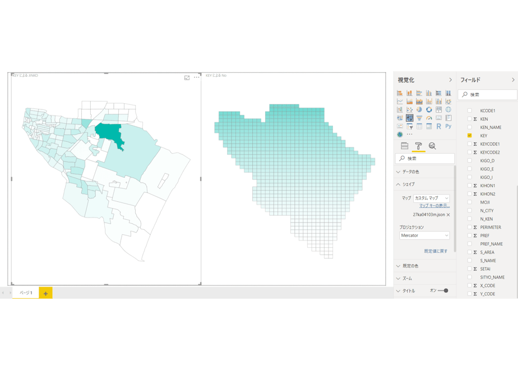518x370 pixels.
Task: Open the マップ カスタム マップ dropdown
Action: click(x=431, y=198)
